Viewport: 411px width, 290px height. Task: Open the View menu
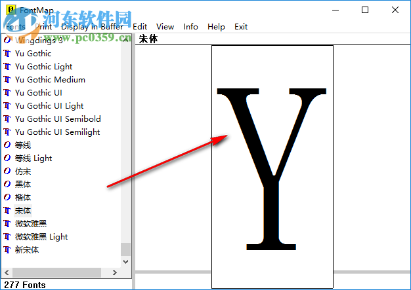click(x=165, y=27)
